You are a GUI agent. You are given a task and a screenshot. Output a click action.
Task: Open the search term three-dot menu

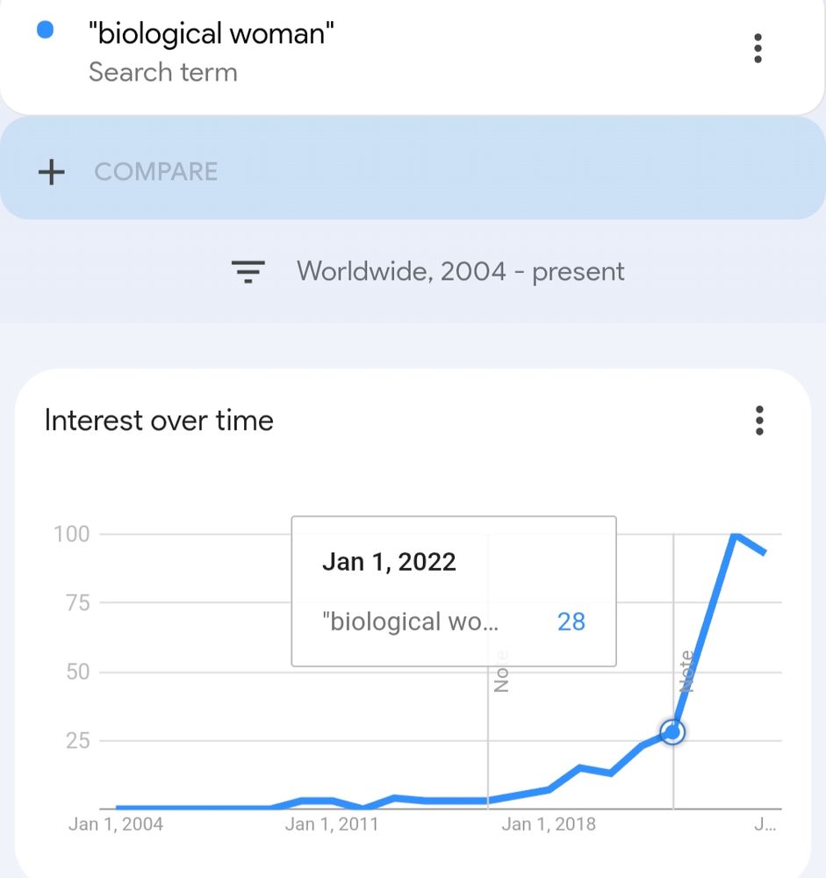click(x=758, y=48)
